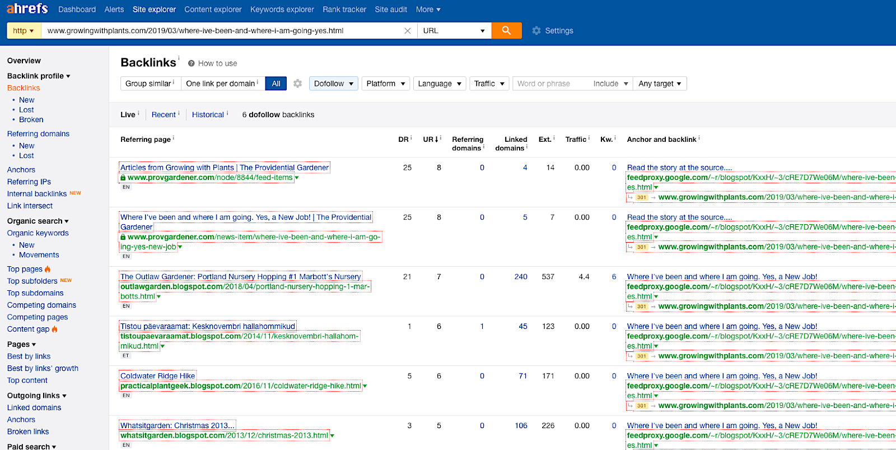Open Tistou päevaraamat referring page title
896x450 pixels.
(x=208, y=326)
